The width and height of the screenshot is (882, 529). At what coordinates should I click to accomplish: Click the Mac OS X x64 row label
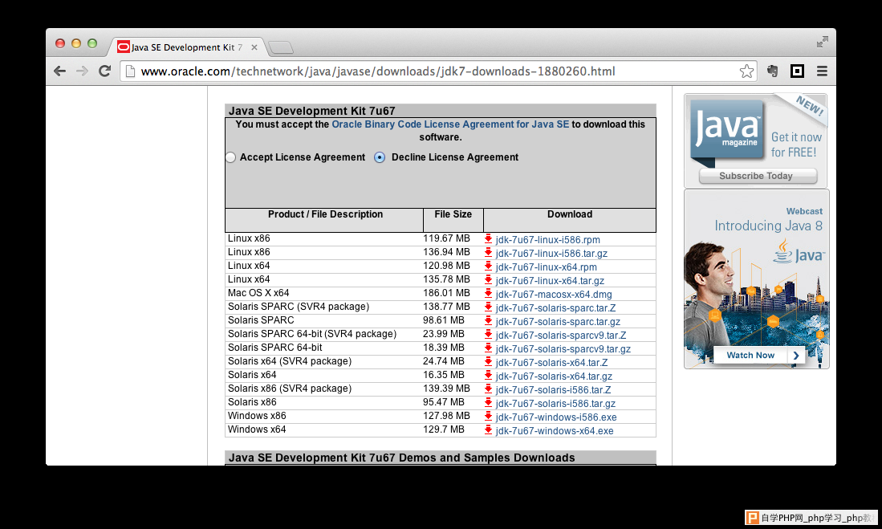pyautogui.click(x=258, y=293)
